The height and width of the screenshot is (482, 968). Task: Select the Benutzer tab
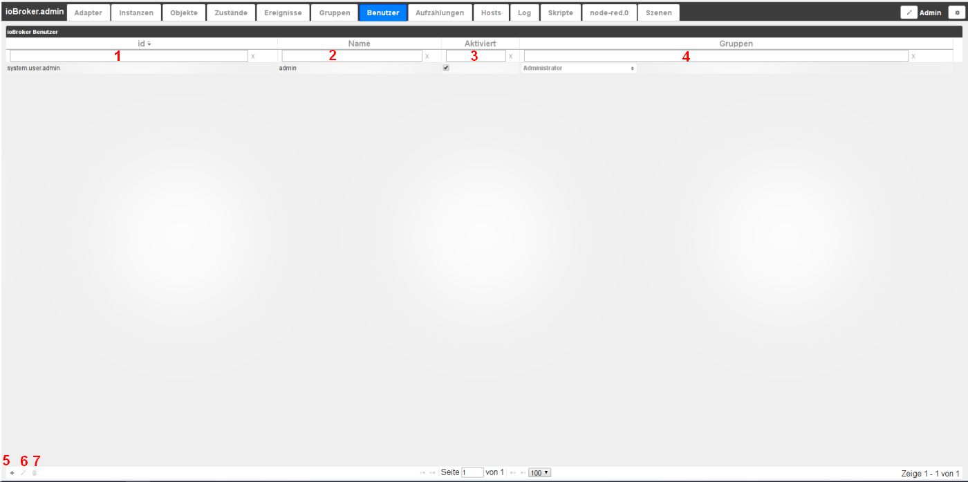pos(383,12)
